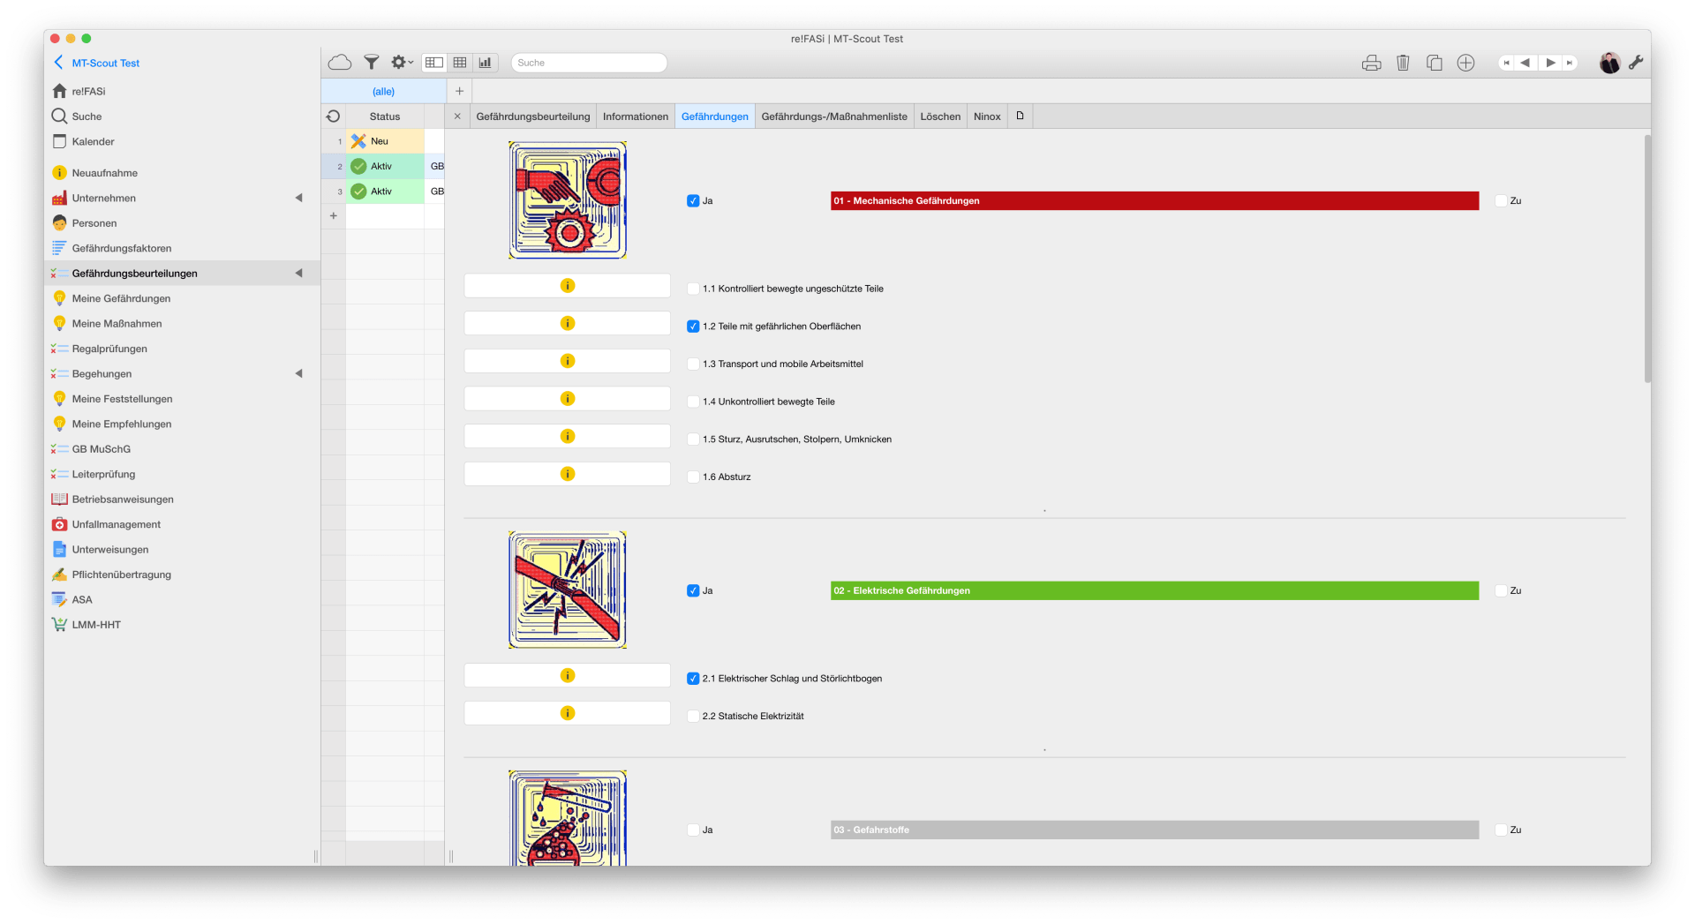Open Suche magnifier in sidebar
1695x924 pixels.
(59, 116)
